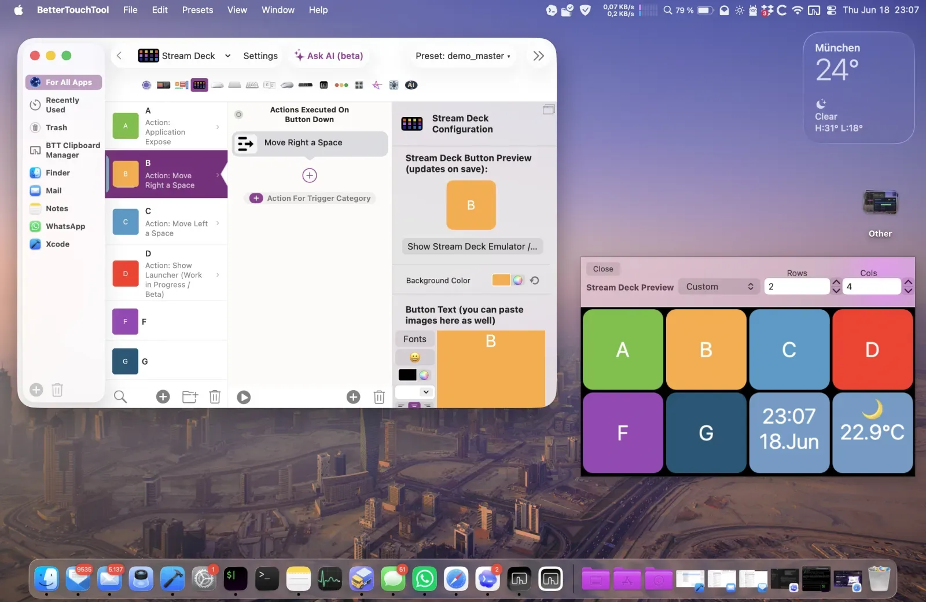Expand the sidebar with double chevron
This screenshot has width=926, height=602.
pyautogui.click(x=538, y=56)
